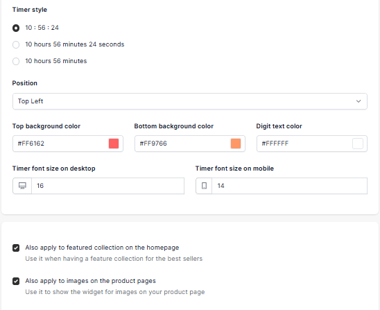Click the 'Also apply to featured collection' label
This screenshot has width=380, height=310.
pos(102,248)
